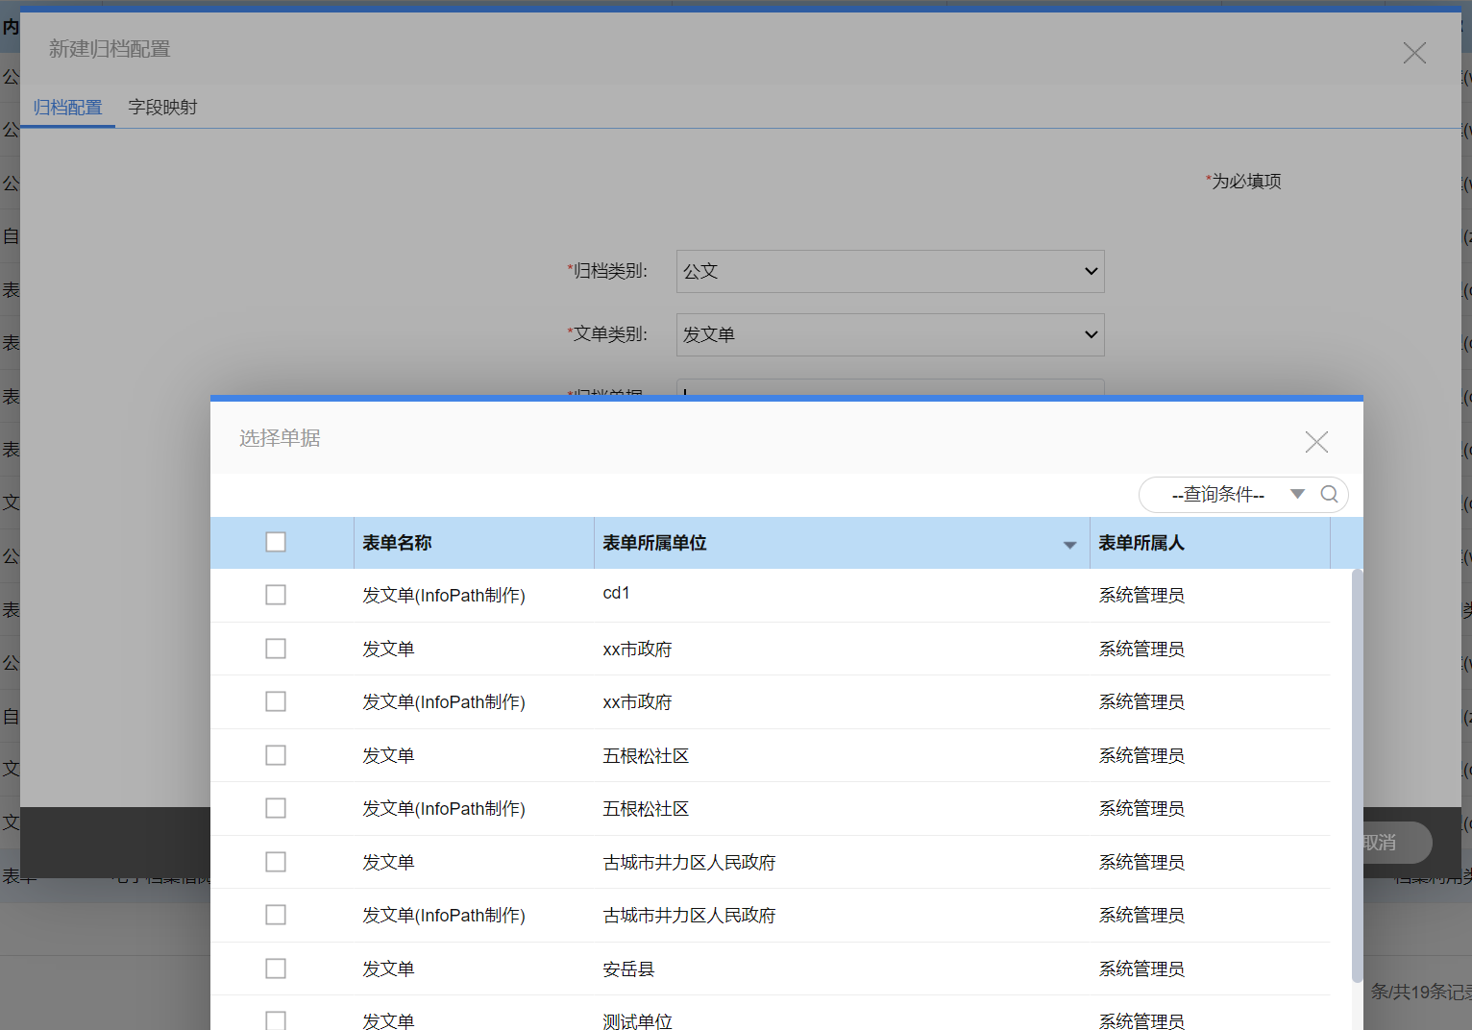This screenshot has height=1030, width=1472.
Task: Expand the 归档类别 dropdown showing 公文
Action: click(x=890, y=271)
